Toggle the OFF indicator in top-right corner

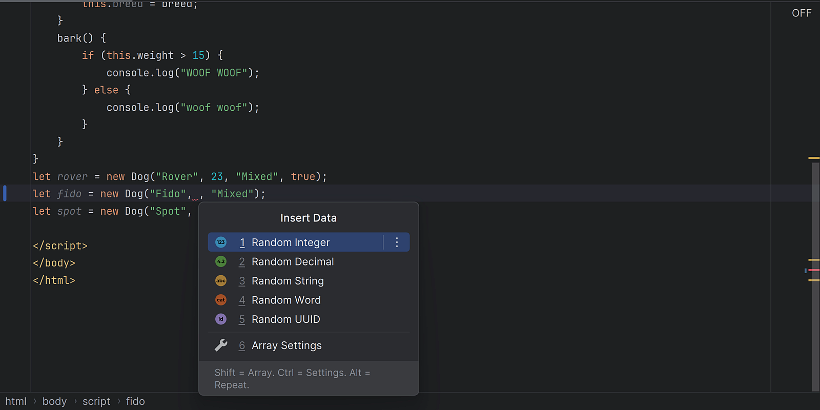click(802, 13)
